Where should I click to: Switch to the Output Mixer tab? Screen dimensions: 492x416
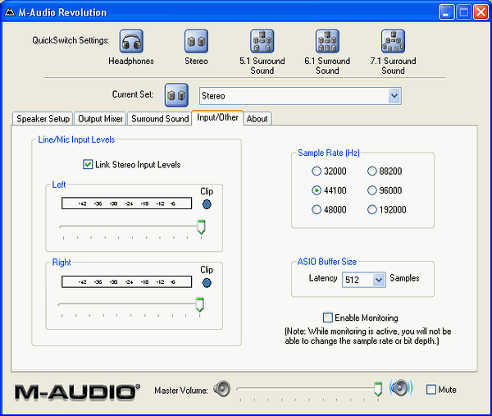pyautogui.click(x=100, y=119)
